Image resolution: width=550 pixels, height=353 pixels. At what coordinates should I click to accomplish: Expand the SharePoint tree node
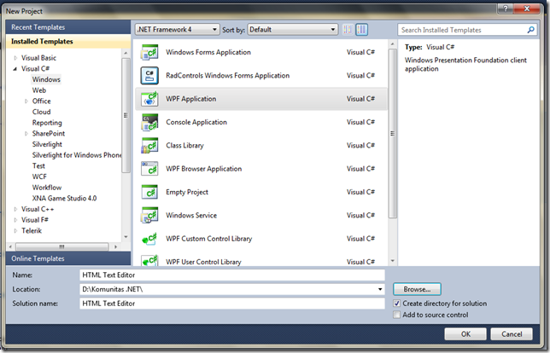tap(26, 133)
